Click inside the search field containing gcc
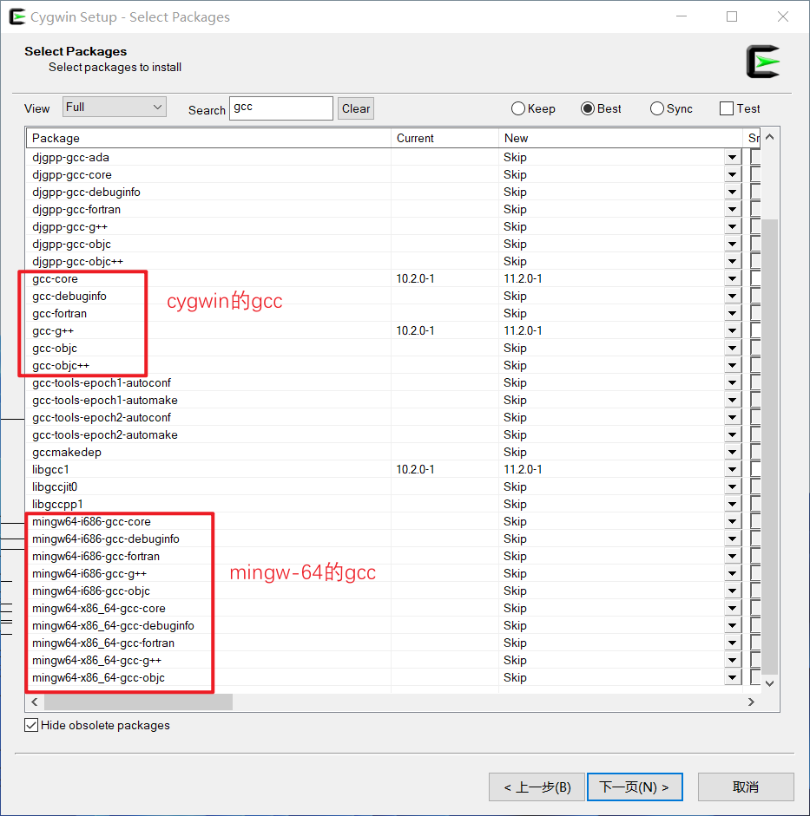 coord(280,108)
